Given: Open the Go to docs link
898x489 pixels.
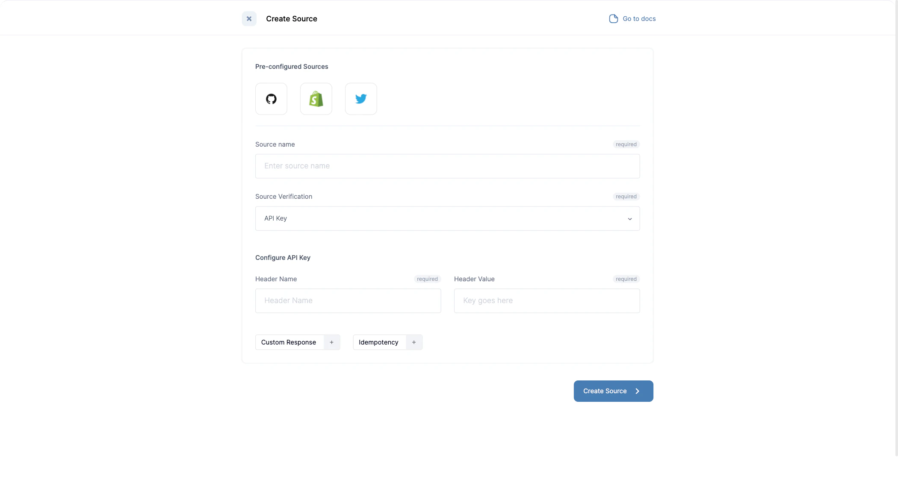Looking at the screenshot, I should (639, 18).
